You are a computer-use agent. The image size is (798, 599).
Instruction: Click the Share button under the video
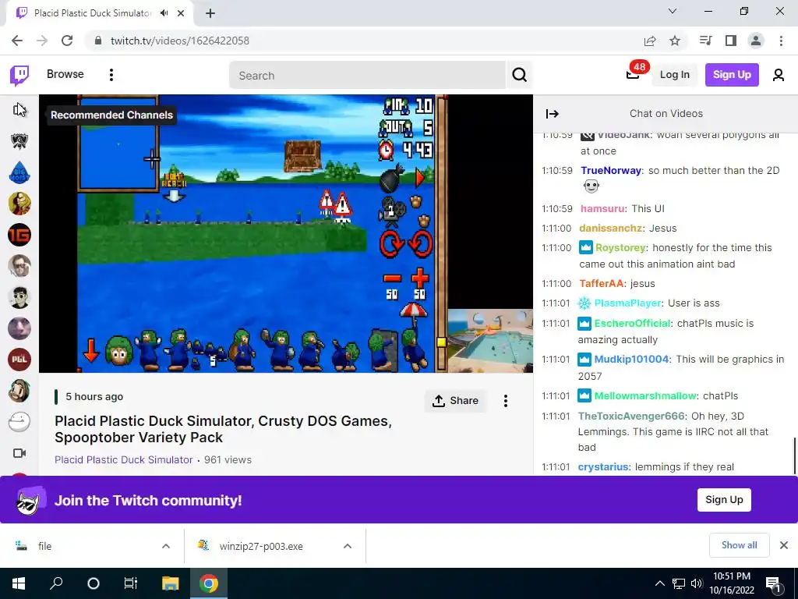pyautogui.click(x=455, y=401)
